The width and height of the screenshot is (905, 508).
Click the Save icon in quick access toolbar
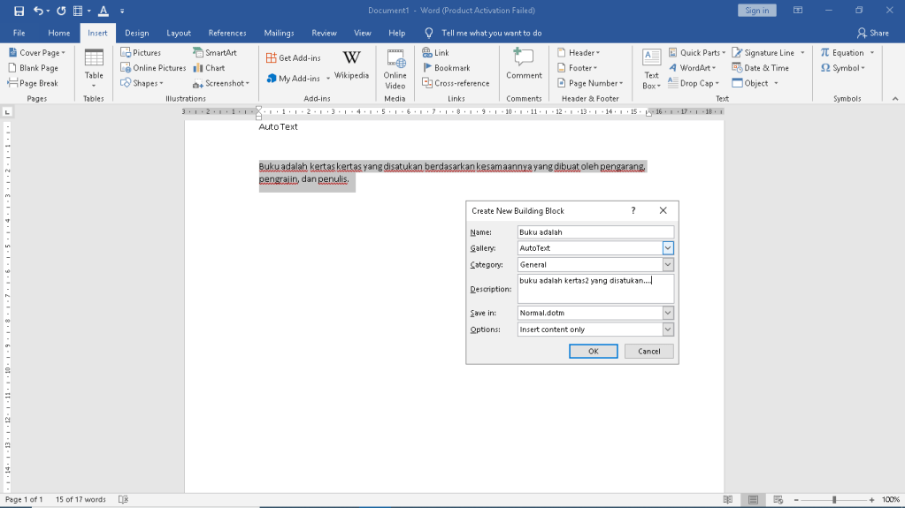pyautogui.click(x=19, y=11)
